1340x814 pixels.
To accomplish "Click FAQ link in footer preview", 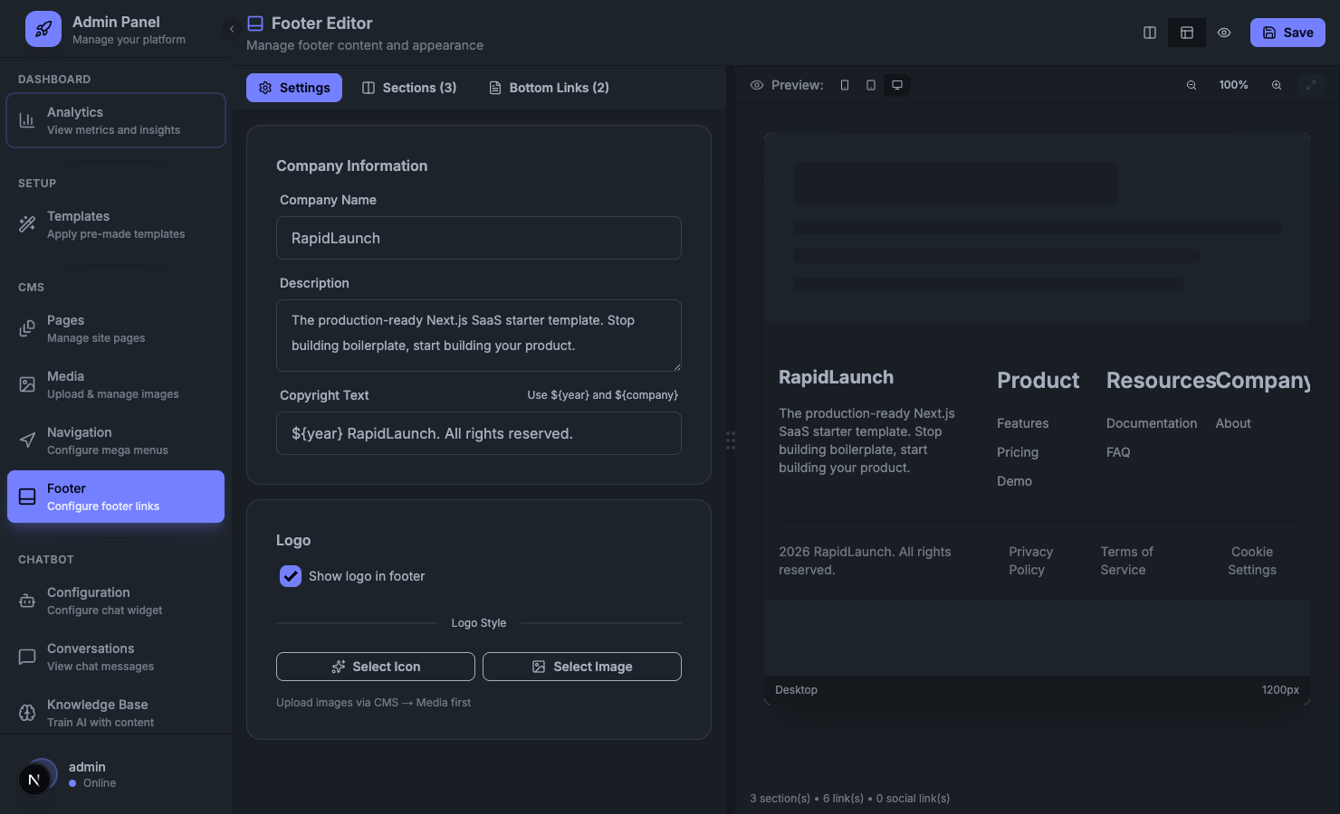I will [1118, 452].
